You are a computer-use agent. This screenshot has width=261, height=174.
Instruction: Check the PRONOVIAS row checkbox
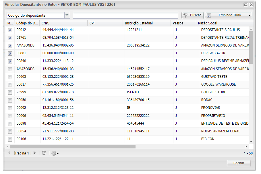click(10, 108)
